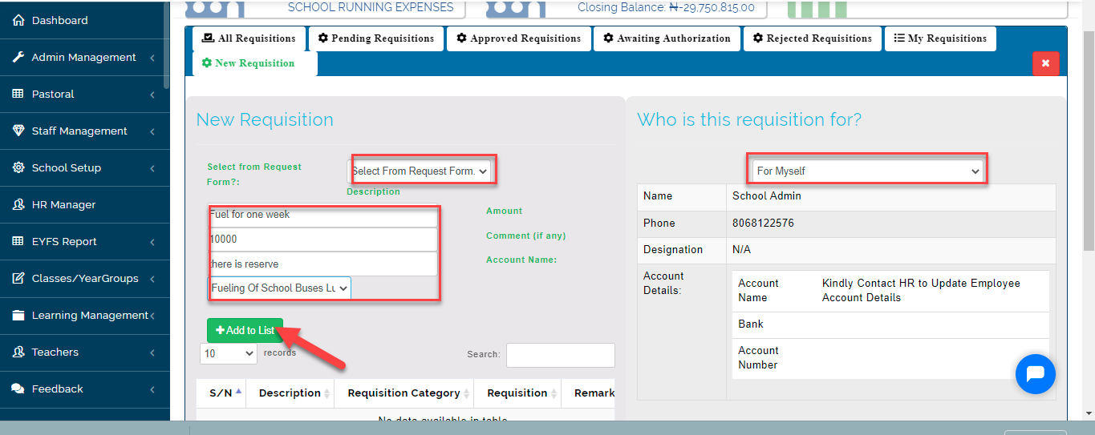Click the Add to List button

click(x=245, y=330)
